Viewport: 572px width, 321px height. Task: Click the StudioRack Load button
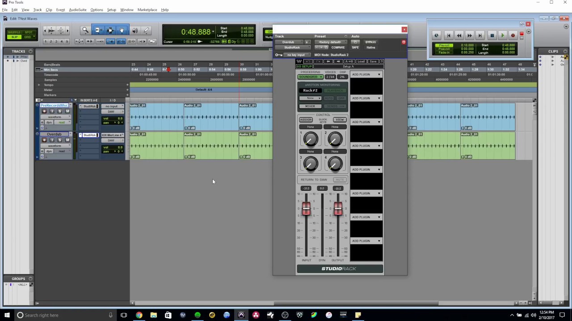[x=361, y=62]
